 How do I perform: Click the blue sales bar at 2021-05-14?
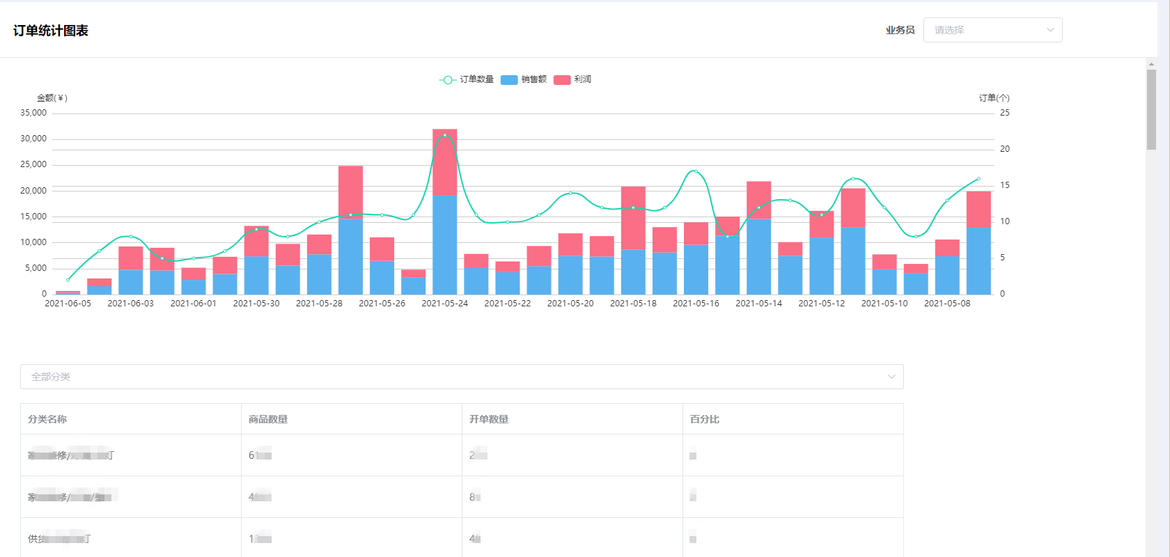(758, 256)
